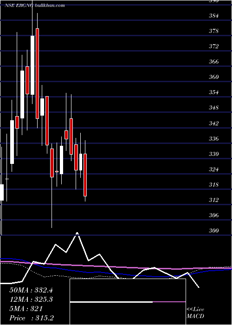Click the 342 price axis label
The height and width of the screenshot is (325, 232).
(x=213, y=123)
